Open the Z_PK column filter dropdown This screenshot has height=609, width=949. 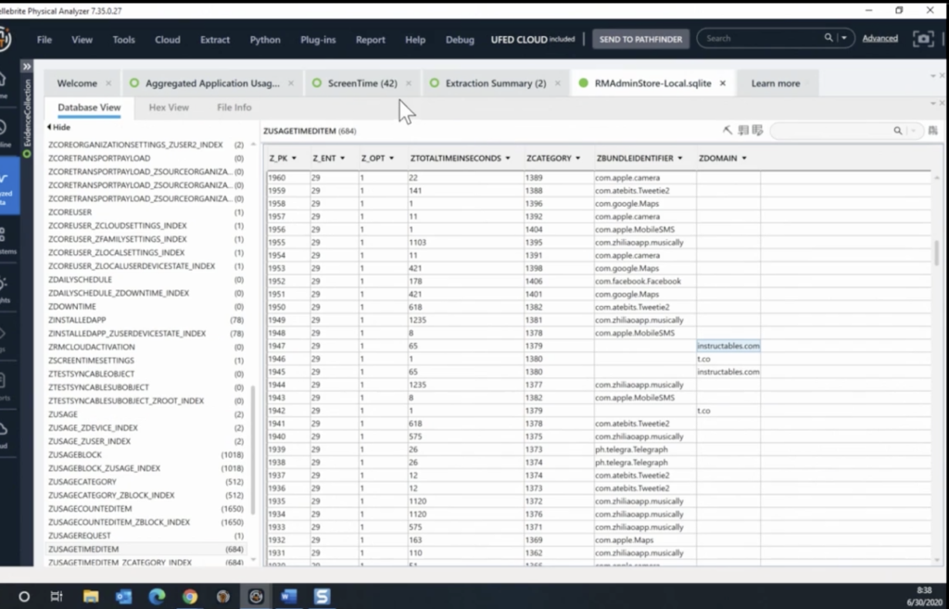[x=294, y=158]
